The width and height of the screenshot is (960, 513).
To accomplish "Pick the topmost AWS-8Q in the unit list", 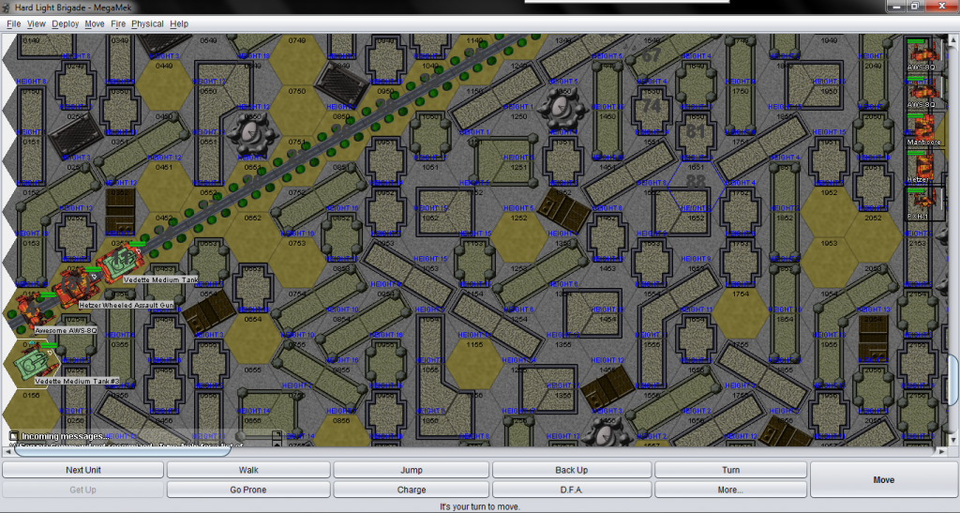I will [x=922, y=53].
